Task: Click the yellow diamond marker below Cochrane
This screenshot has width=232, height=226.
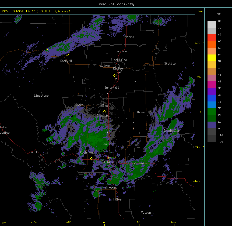Action: (92, 158)
